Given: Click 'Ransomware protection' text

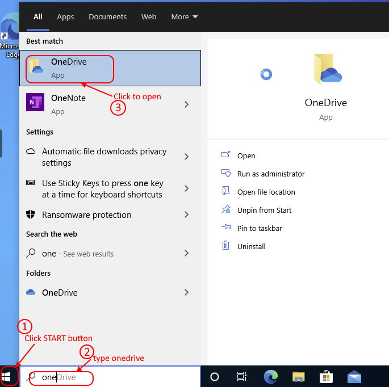Looking at the screenshot, I should [86, 214].
